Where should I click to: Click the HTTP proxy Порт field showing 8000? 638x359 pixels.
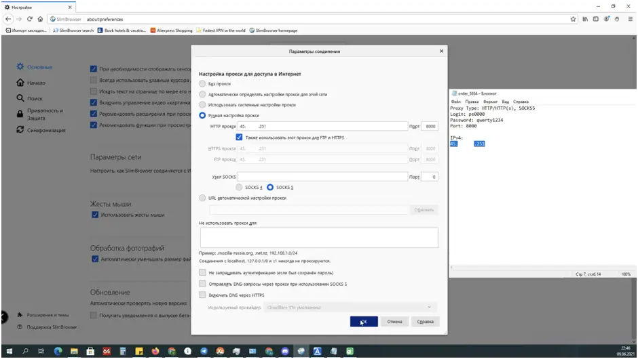[x=430, y=126]
